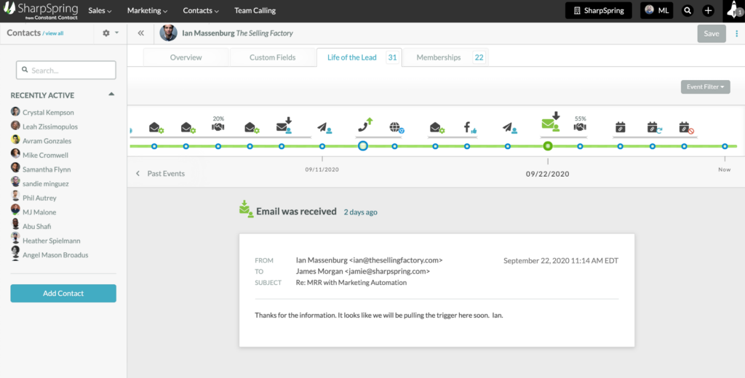The width and height of the screenshot is (745, 378).
Task: Open contact MJ Malone
Action: pos(39,212)
